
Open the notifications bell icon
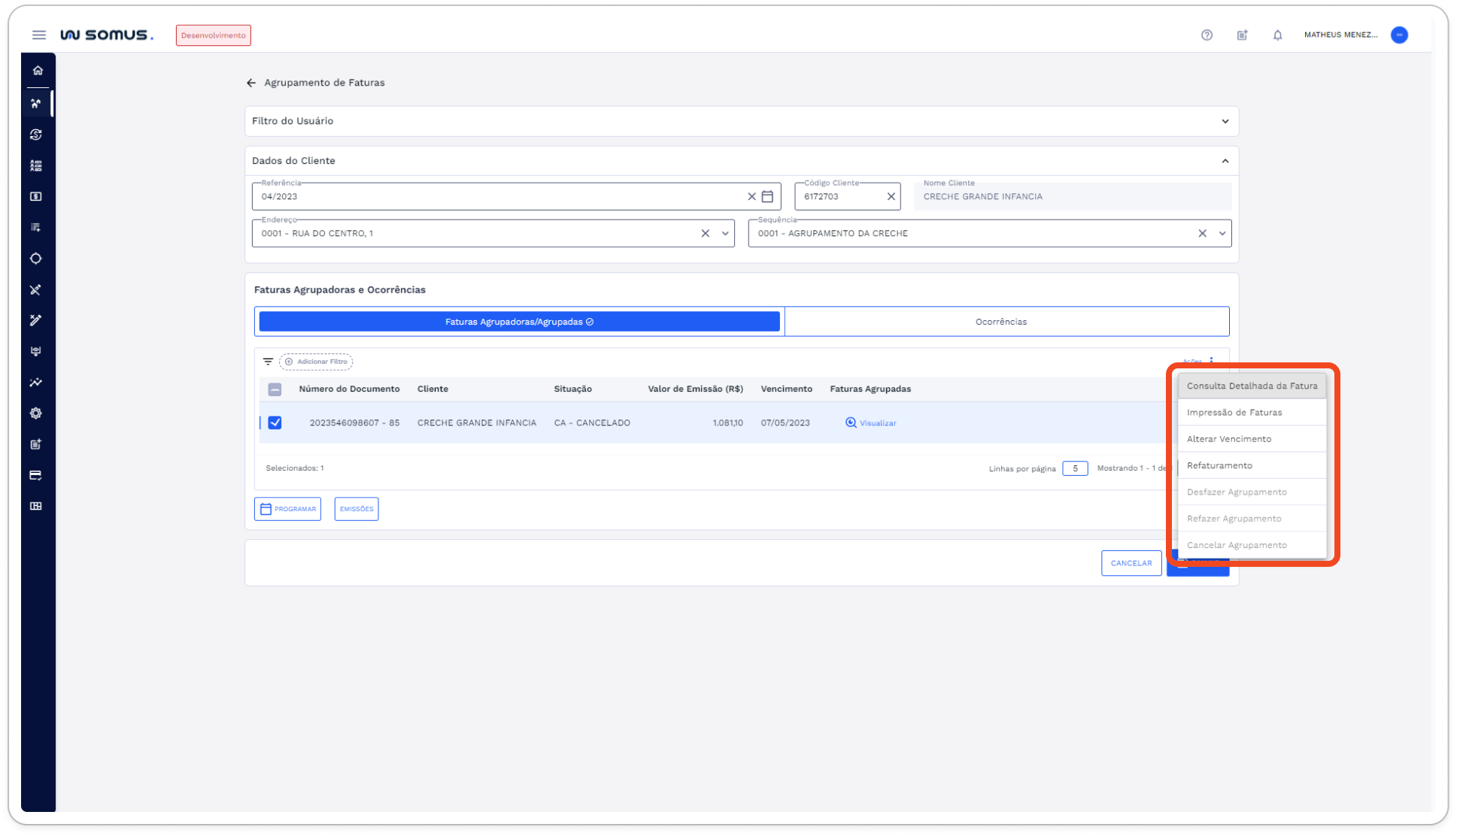1277,35
